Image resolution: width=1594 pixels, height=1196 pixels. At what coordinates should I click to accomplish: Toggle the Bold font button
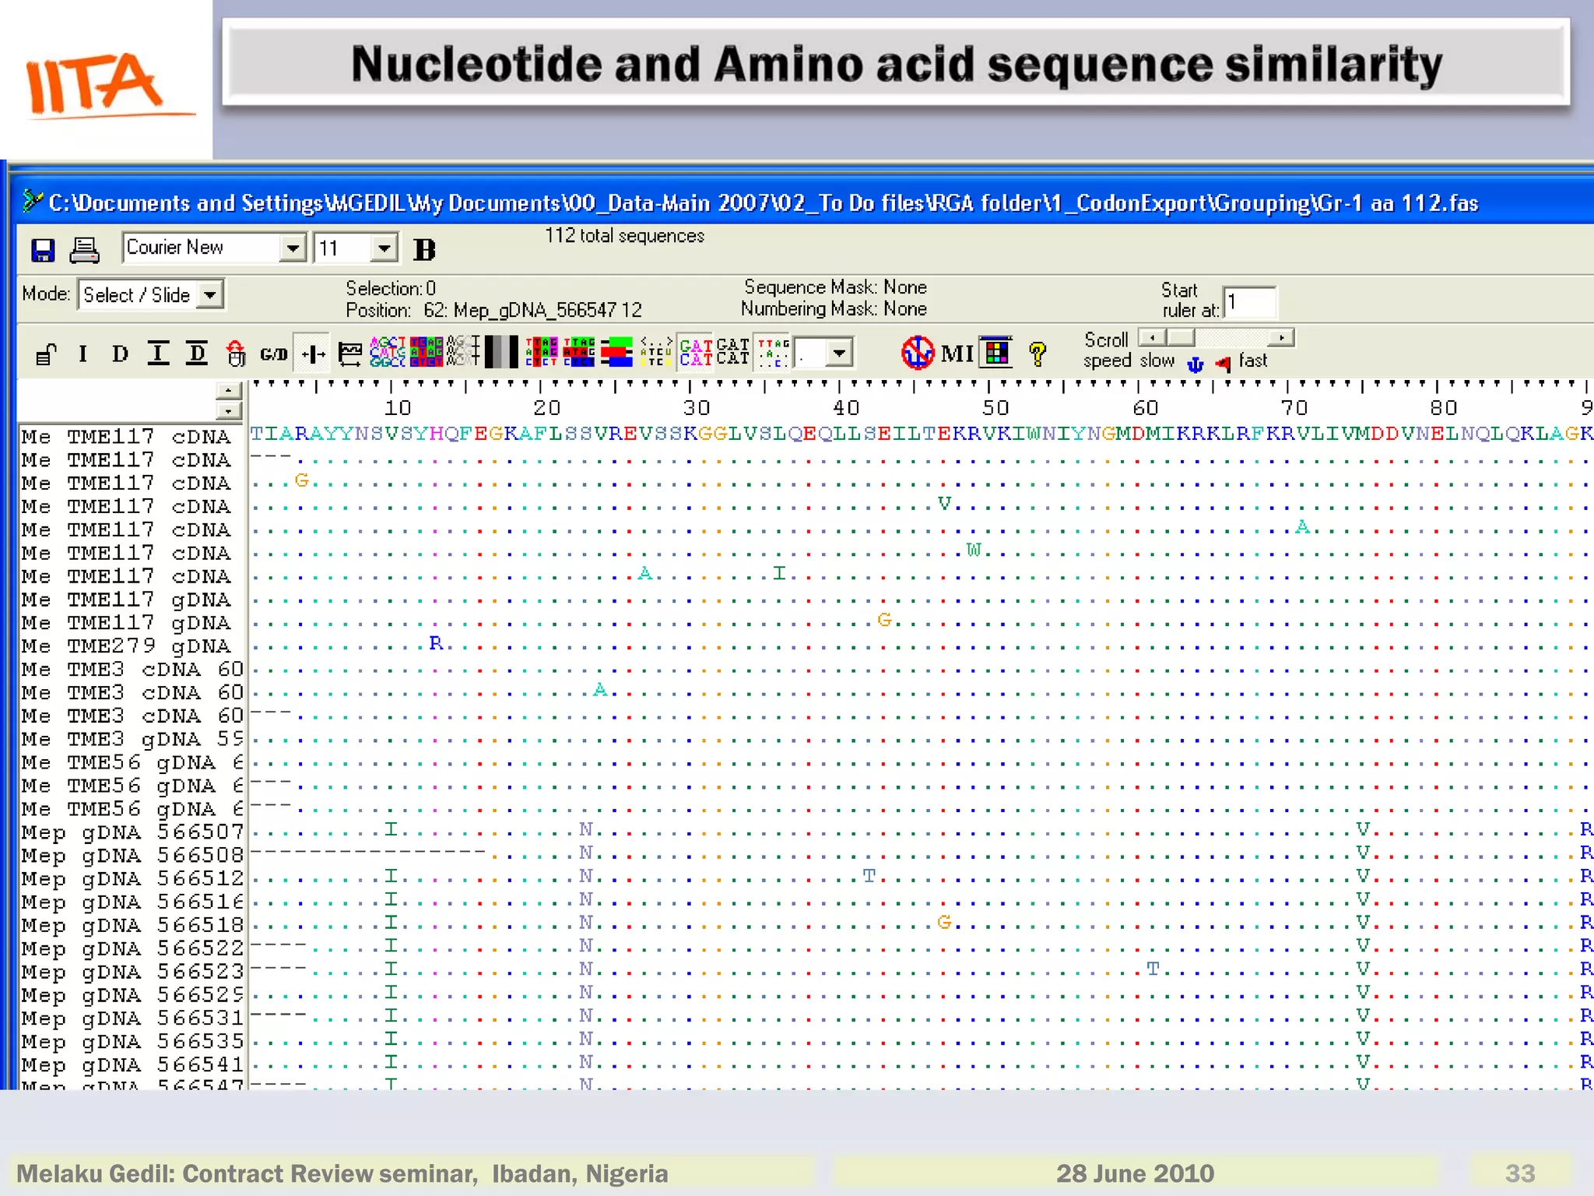pos(424,250)
